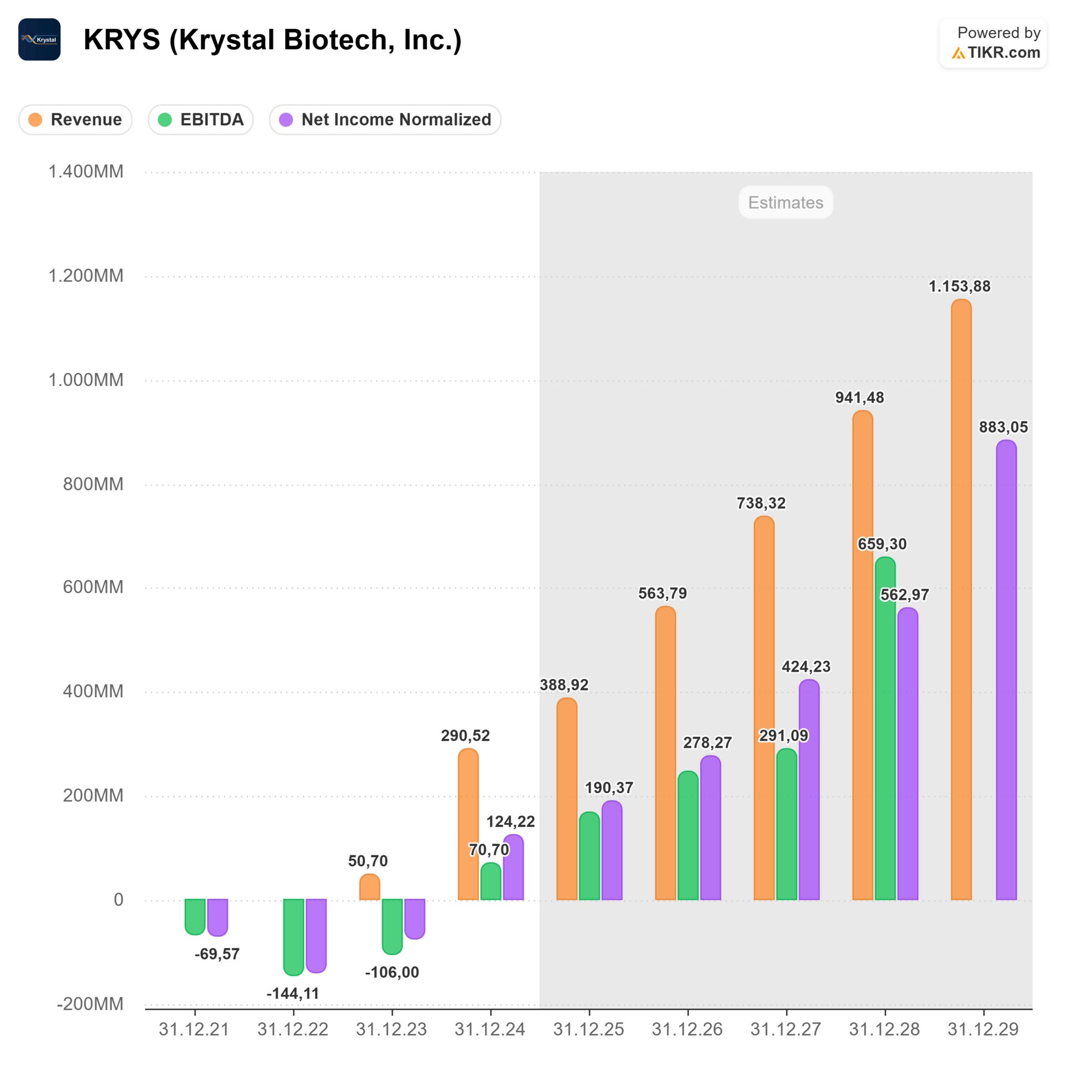This screenshot has height=1065, width=1065.
Task: Toggle the Revenue legend series
Action: coord(75,119)
